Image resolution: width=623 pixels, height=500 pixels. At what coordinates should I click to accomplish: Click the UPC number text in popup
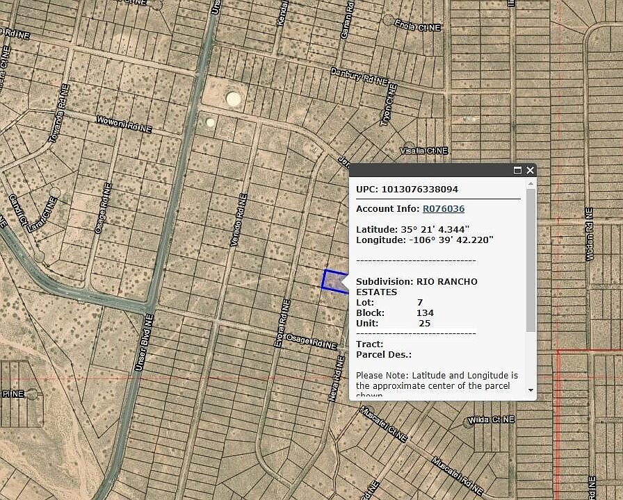pyautogui.click(x=419, y=189)
